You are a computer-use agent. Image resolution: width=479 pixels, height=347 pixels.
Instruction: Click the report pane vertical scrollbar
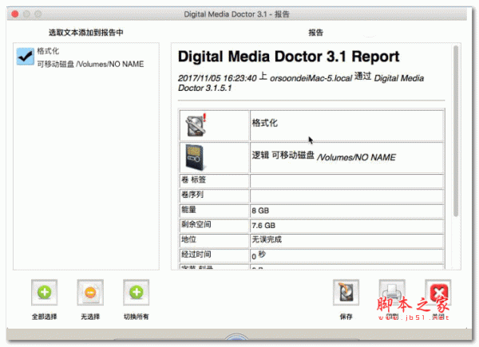(456, 132)
